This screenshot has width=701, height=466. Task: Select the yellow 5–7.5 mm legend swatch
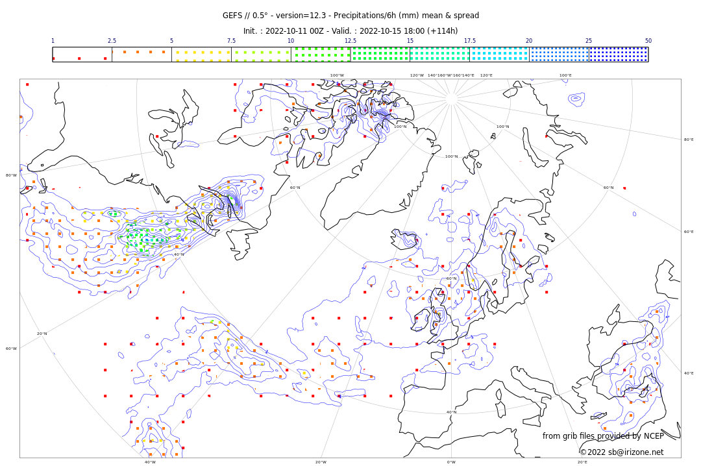202,55
